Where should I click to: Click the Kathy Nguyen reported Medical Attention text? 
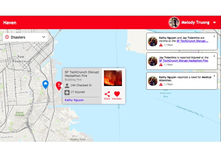185,79
